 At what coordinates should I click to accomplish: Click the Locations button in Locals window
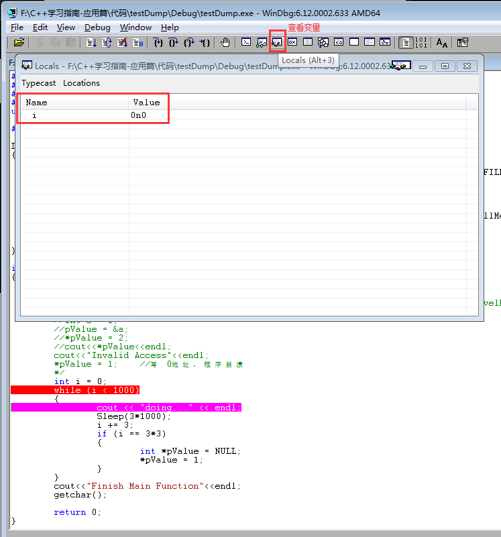point(81,83)
